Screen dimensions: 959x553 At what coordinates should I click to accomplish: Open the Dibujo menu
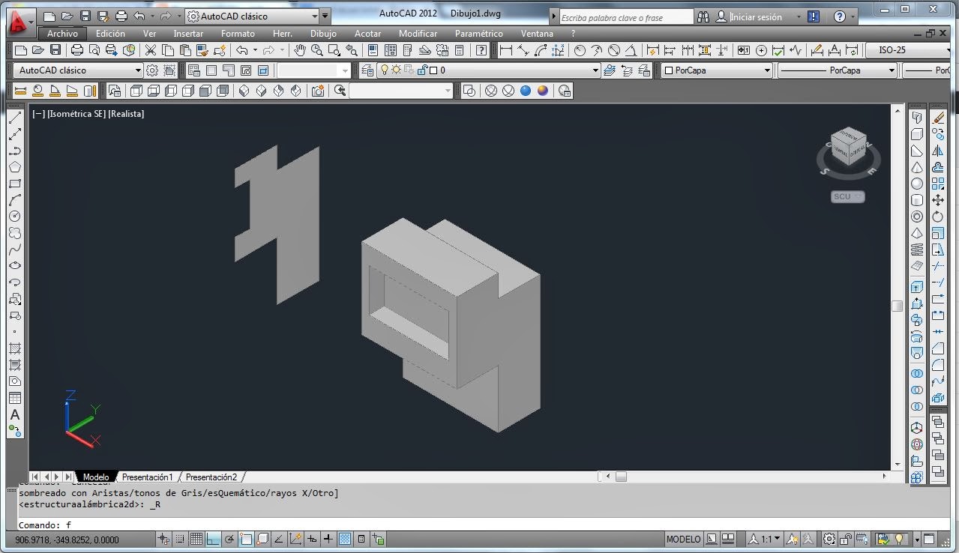point(323,33)
